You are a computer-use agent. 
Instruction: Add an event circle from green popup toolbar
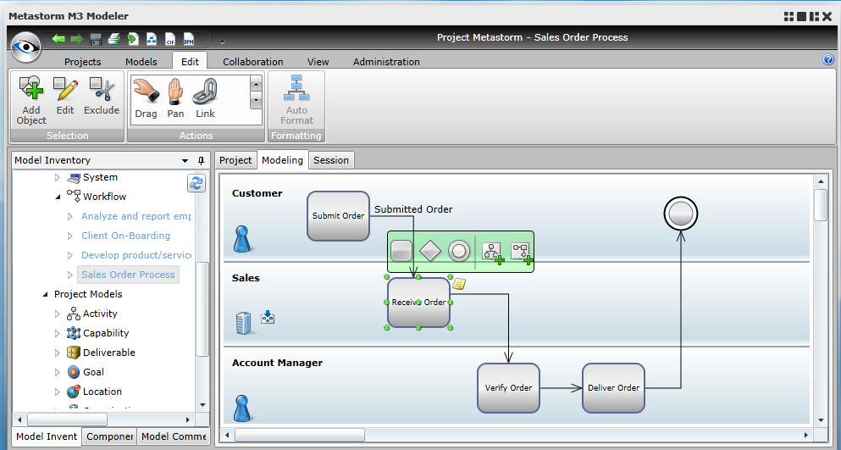point(459,251)
